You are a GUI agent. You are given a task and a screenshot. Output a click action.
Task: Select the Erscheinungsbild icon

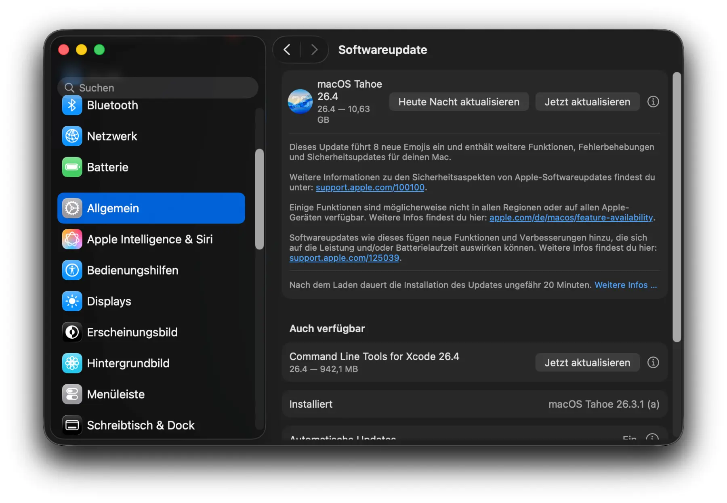tap(72, 333)
